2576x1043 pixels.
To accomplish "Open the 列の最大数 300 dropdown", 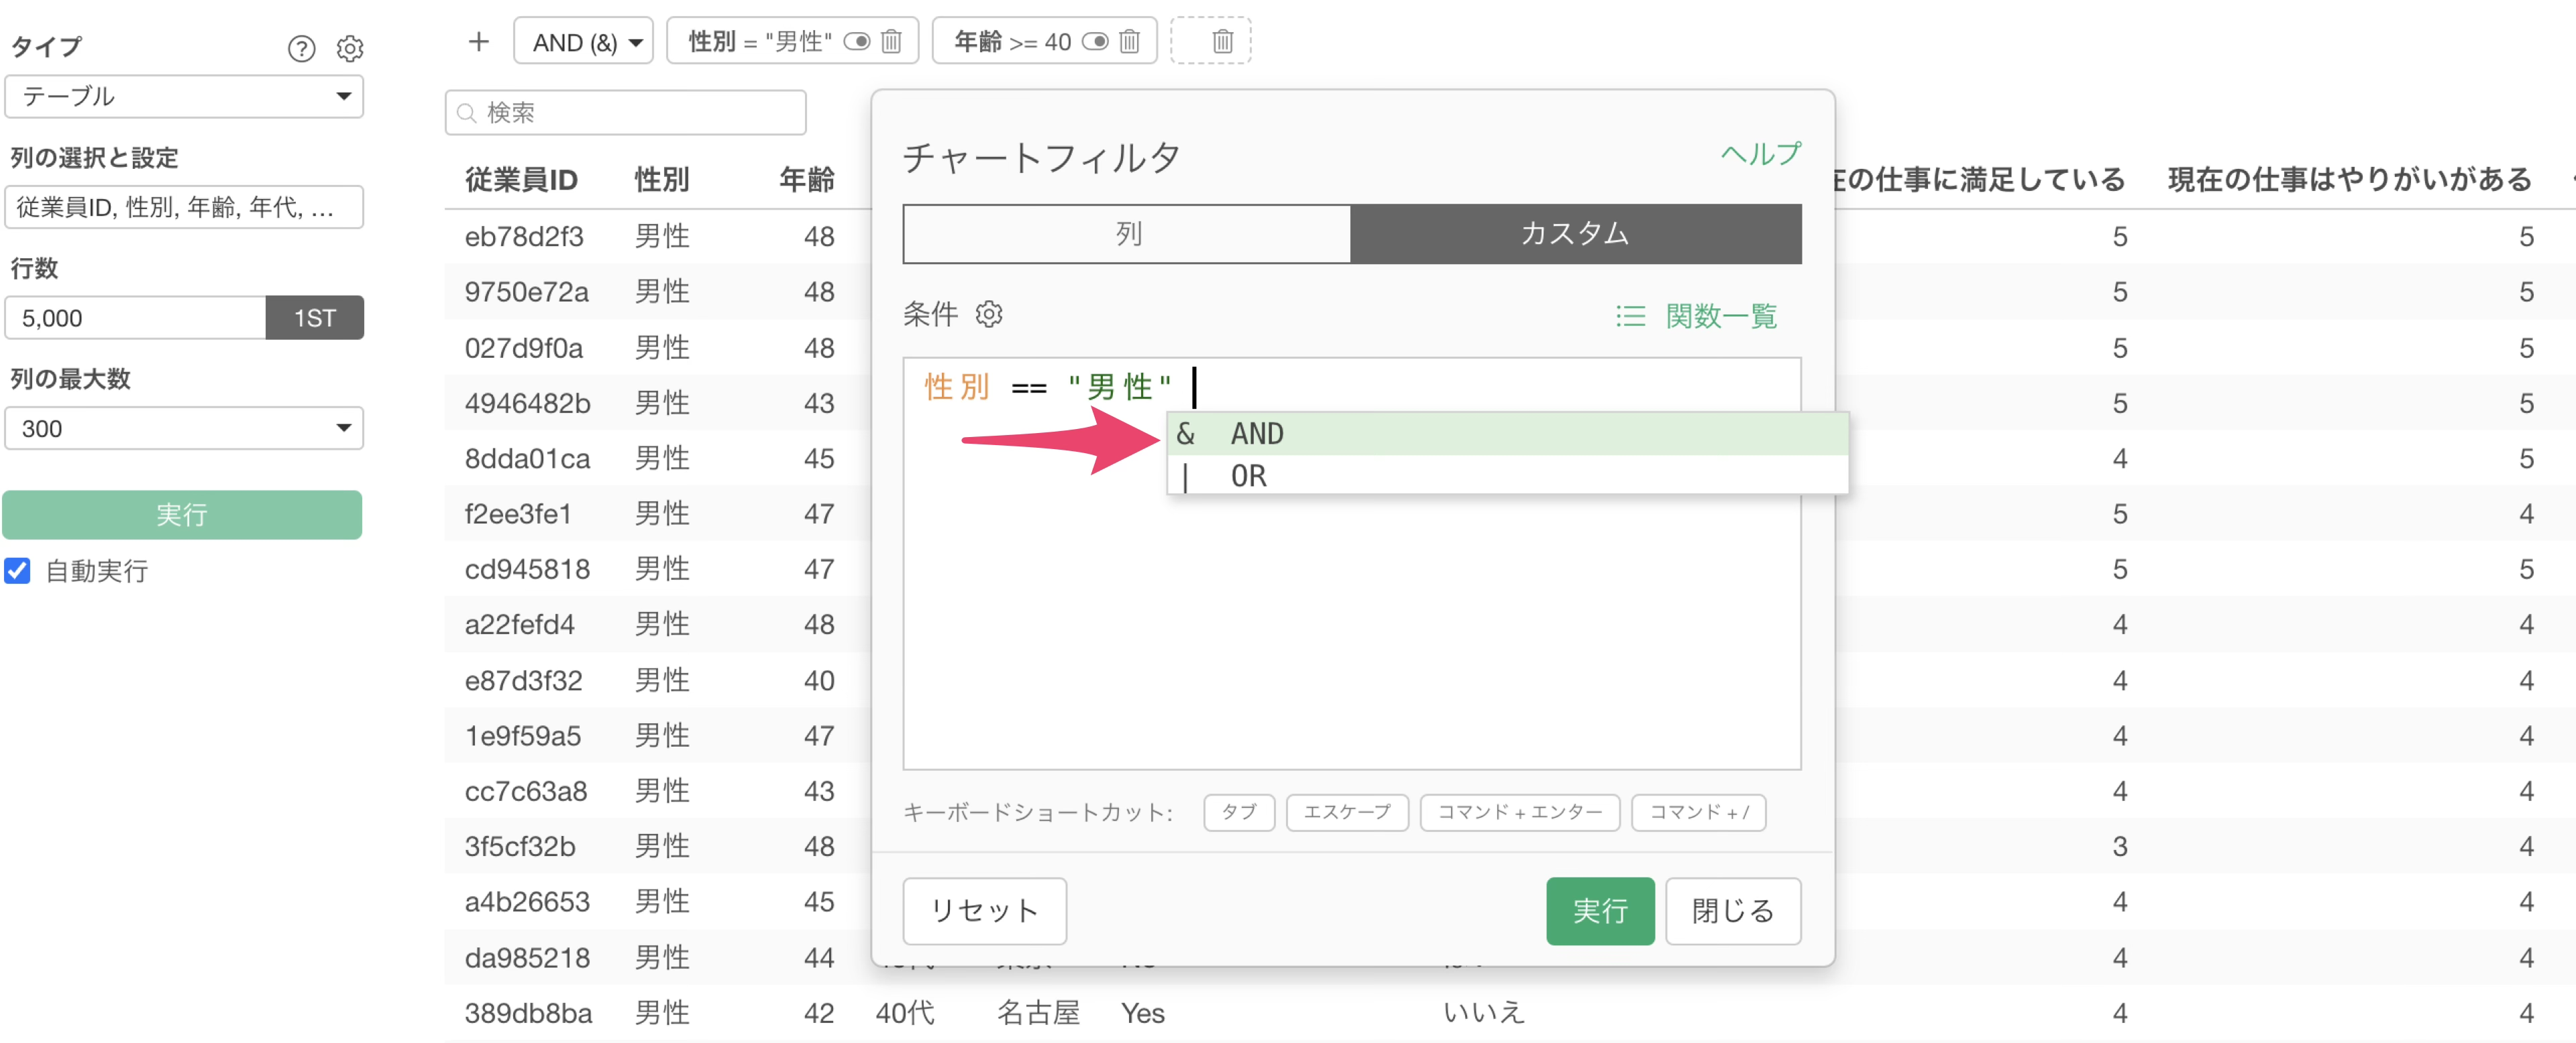I will click(x=184, y=428).
